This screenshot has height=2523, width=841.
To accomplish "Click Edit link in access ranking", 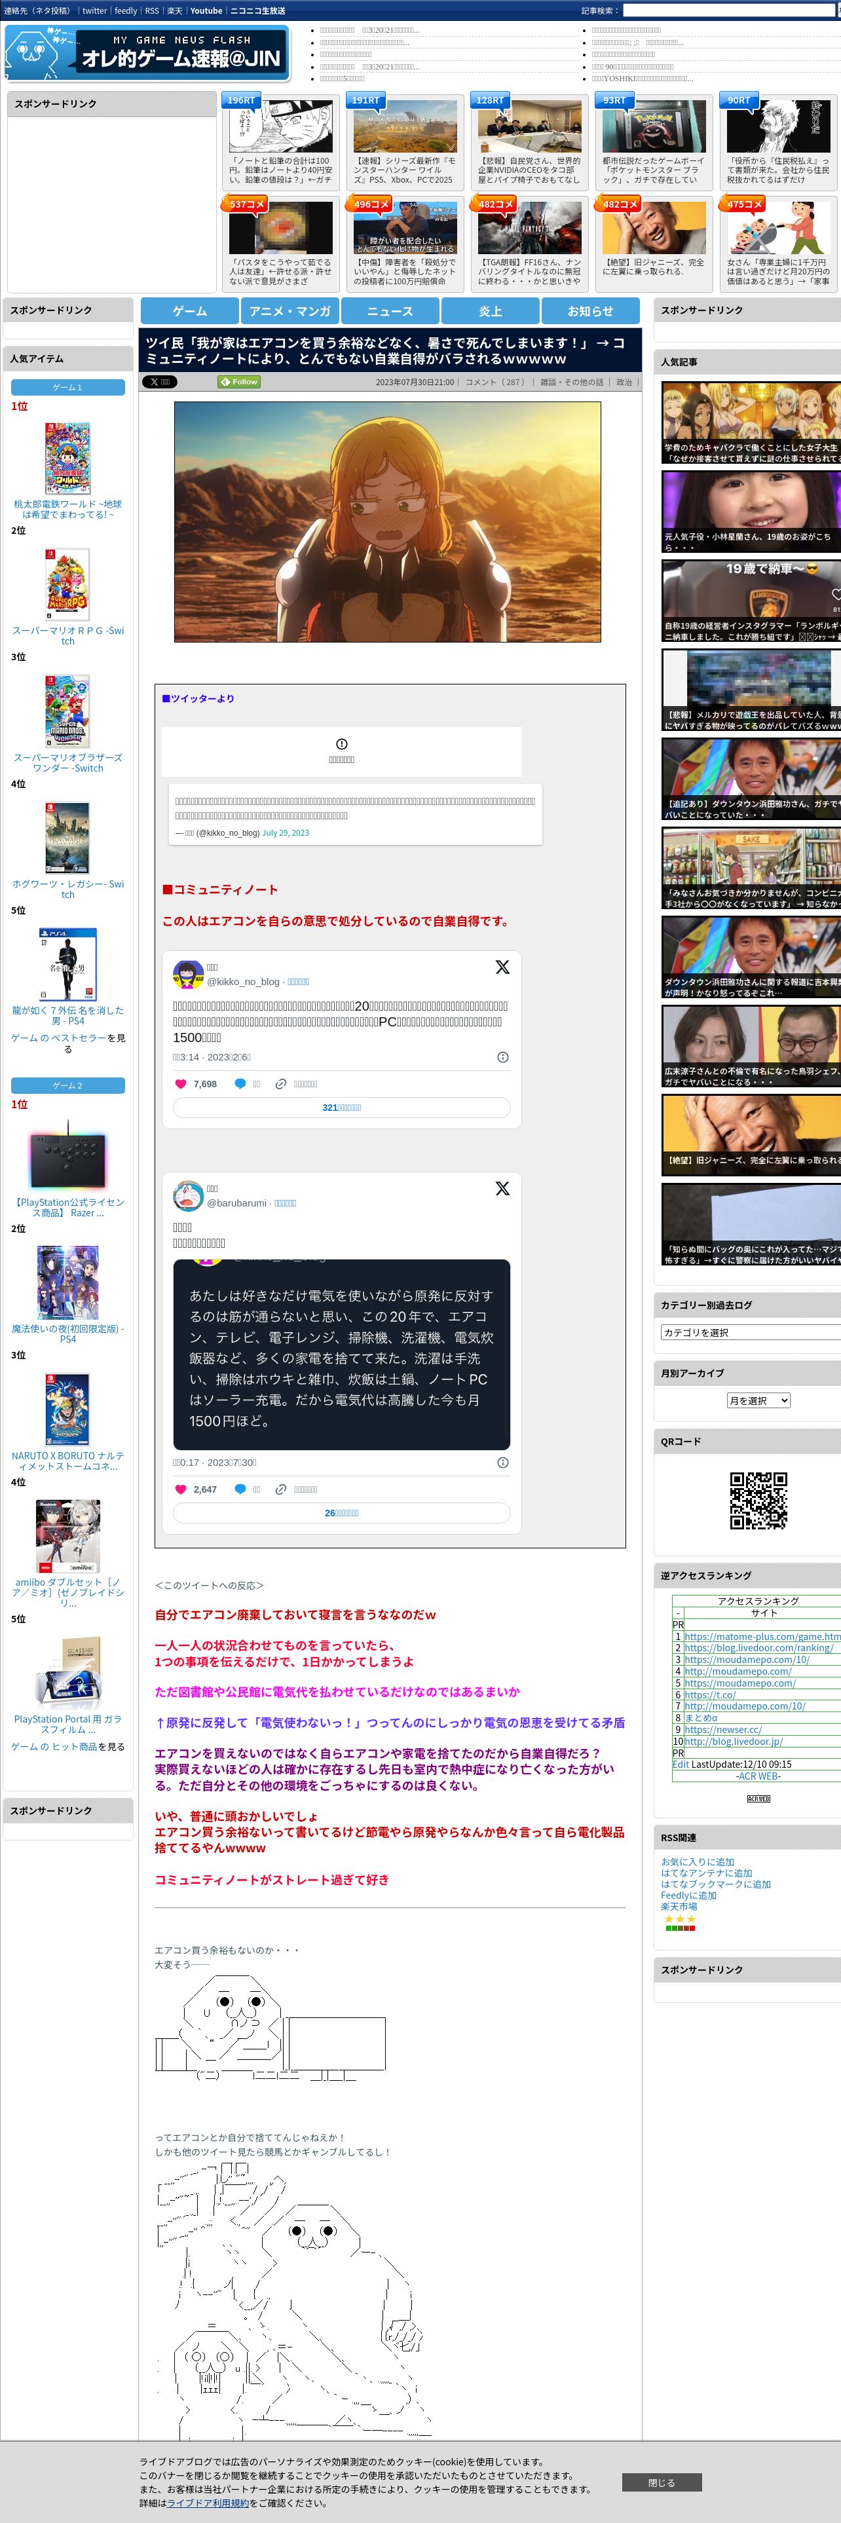I will 681,1764.
